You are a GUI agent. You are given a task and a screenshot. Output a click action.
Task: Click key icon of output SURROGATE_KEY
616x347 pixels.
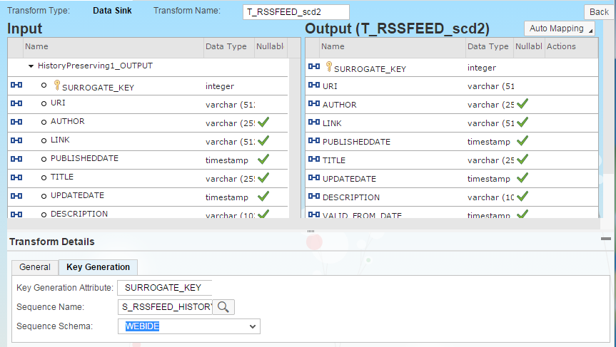click(x=329, y=67)
